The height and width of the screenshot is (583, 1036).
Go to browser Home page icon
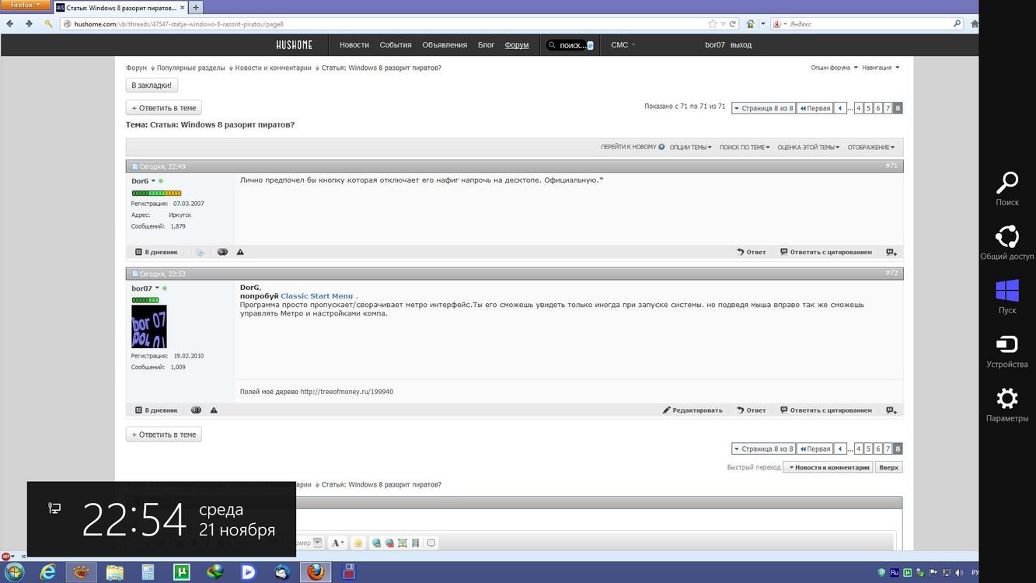[975, 23]
